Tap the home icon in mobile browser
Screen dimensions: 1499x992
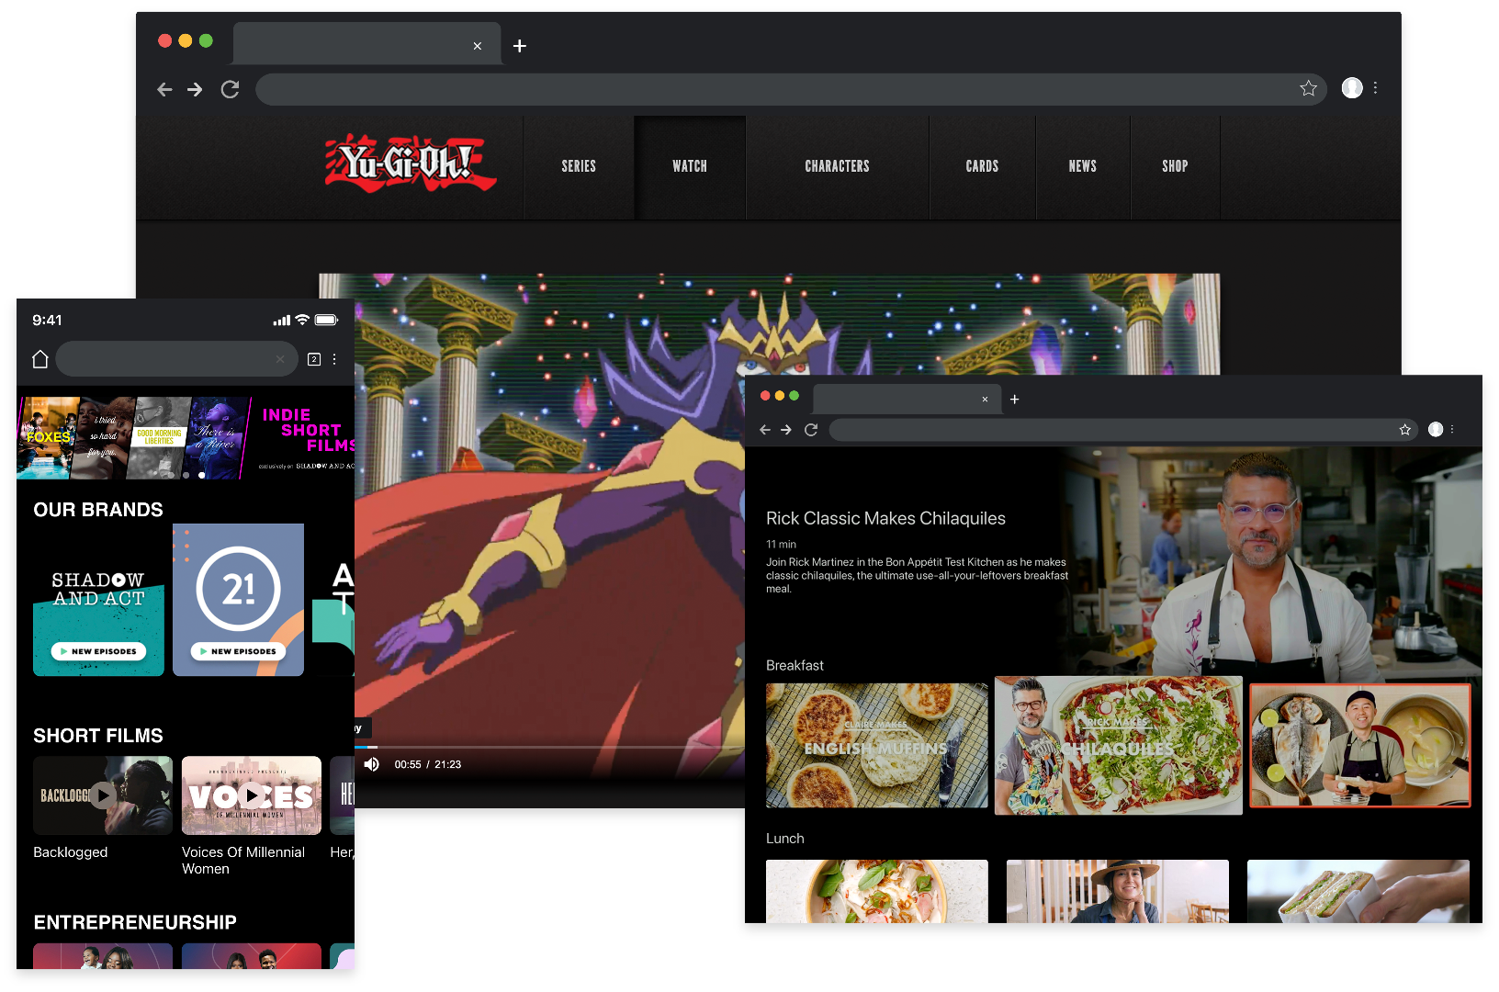(x=40, y=359)
